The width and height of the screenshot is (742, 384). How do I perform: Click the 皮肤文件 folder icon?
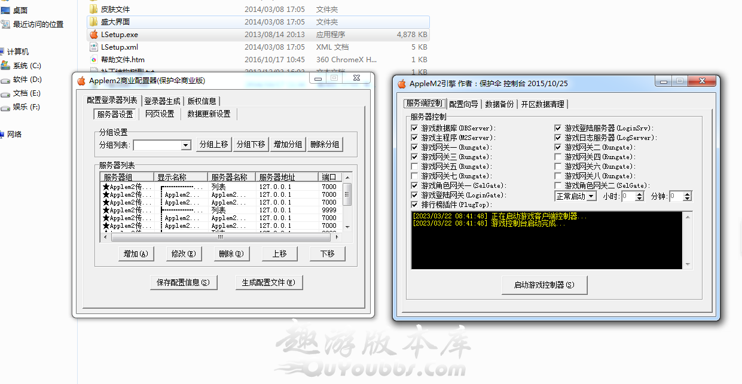click(x=93, y=9)
